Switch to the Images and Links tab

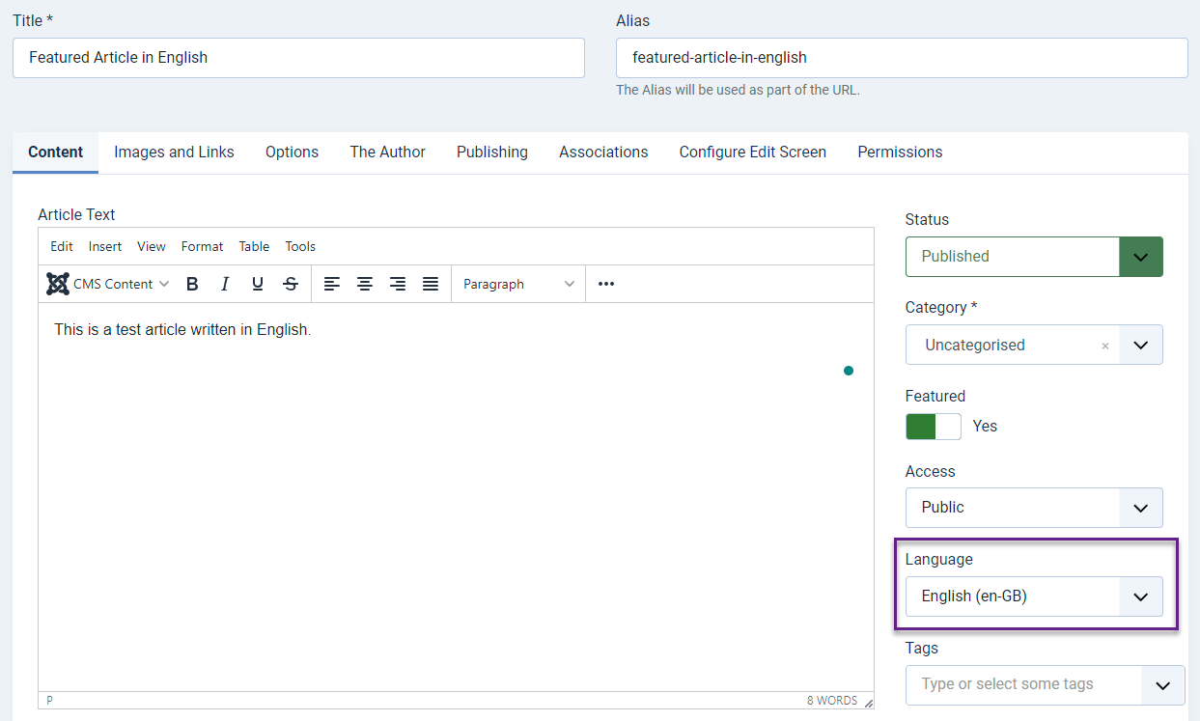pos(174,153)
